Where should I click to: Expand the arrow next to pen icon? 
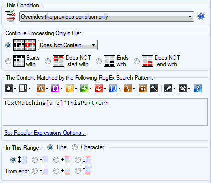(x=174, y=88)
